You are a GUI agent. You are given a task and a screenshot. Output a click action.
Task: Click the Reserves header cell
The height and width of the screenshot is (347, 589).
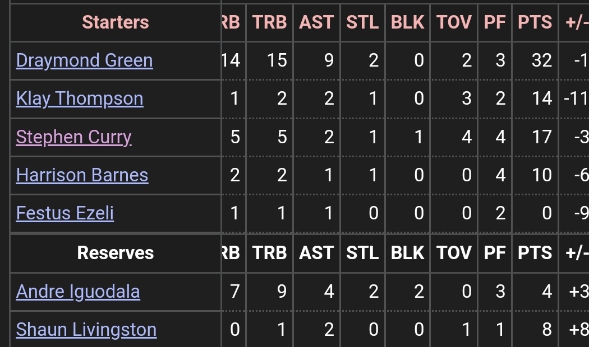point(116,253)
